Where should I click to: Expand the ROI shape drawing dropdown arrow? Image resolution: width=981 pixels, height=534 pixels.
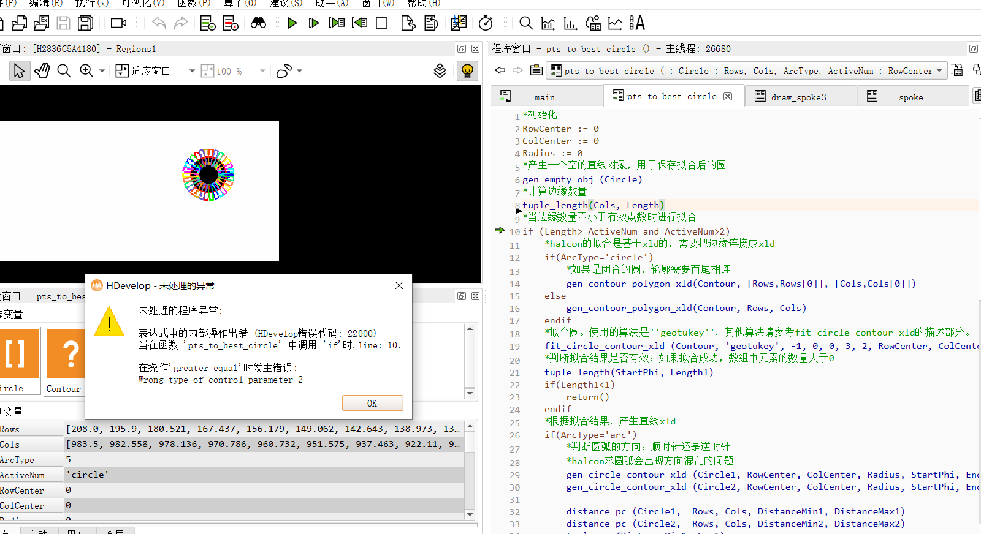[x=299, y=71]
